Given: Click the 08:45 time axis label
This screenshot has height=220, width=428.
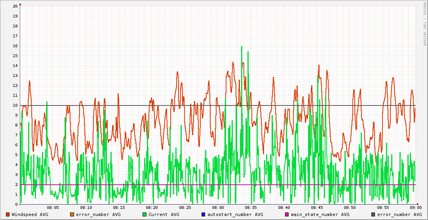Looking at the screenshot, I should coord(317,207).
